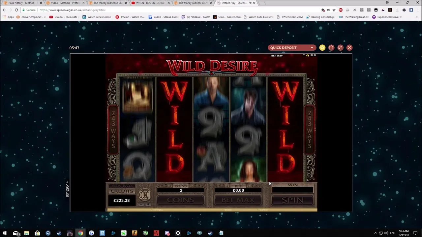
Task: Switch to The Mancy Diaries: In En tab
Action: (x=193, y=3)
